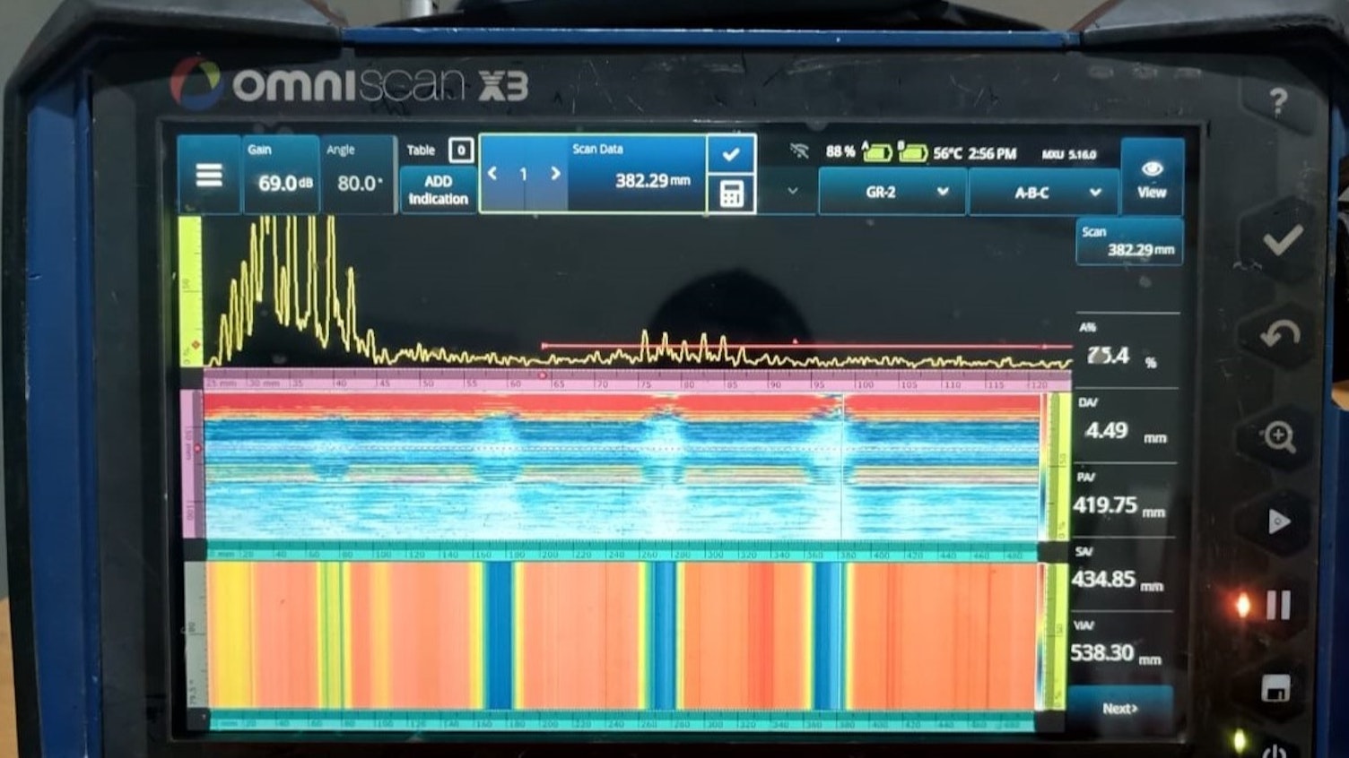Toggle the checkmark above the calculator

coord(731,154)
